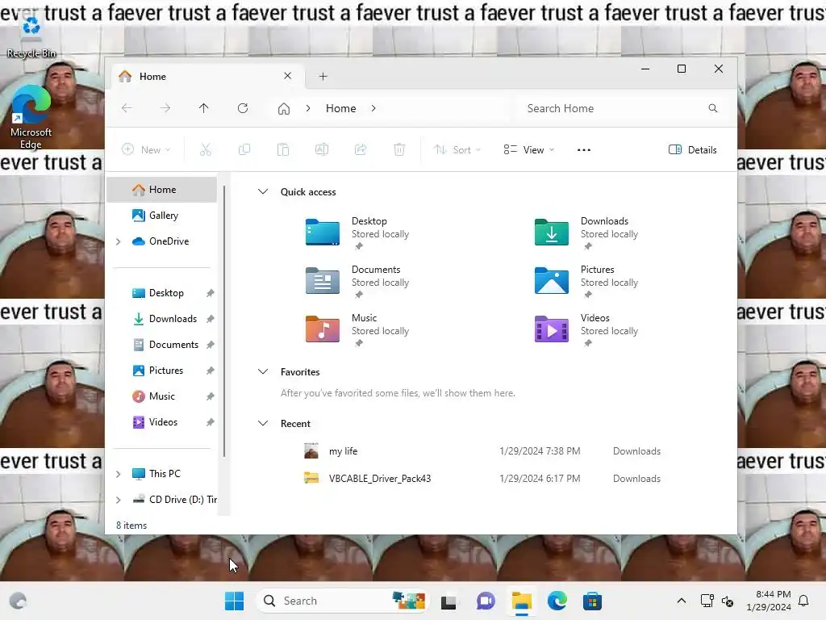Screen dimensions: 826x620
Task: Click the volume muted tray icon
Action: pos(728,601)
